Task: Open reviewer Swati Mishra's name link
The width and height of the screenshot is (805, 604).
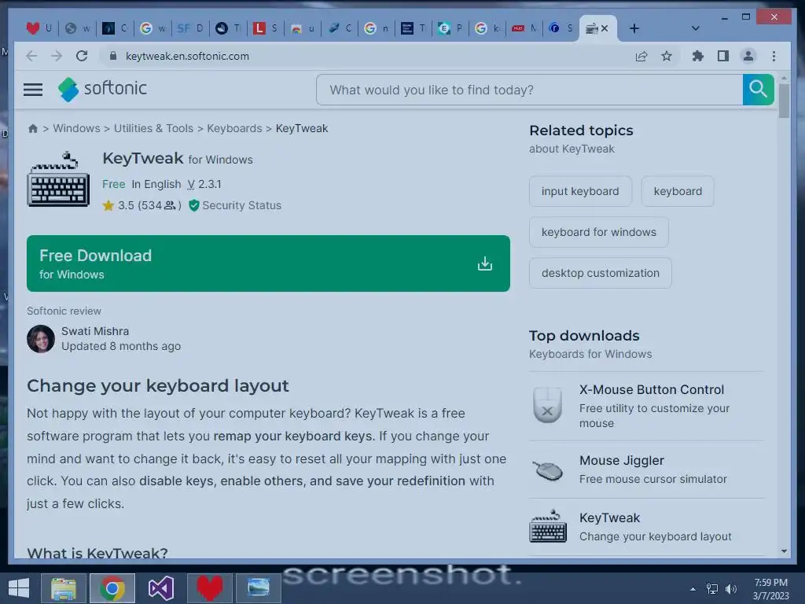Action: [x=95, y=331]
